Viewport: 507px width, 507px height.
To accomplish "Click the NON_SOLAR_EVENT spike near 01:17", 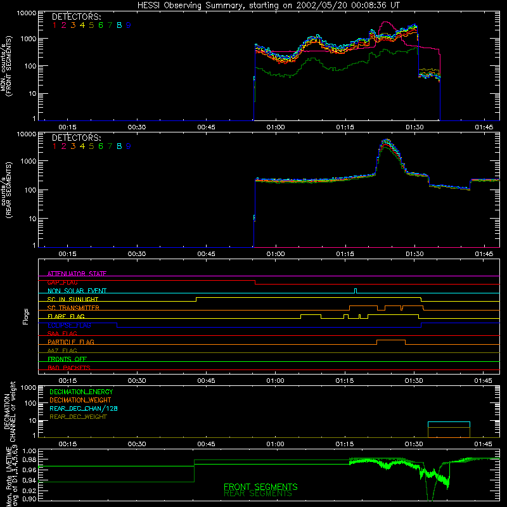I will pos(356,291).
